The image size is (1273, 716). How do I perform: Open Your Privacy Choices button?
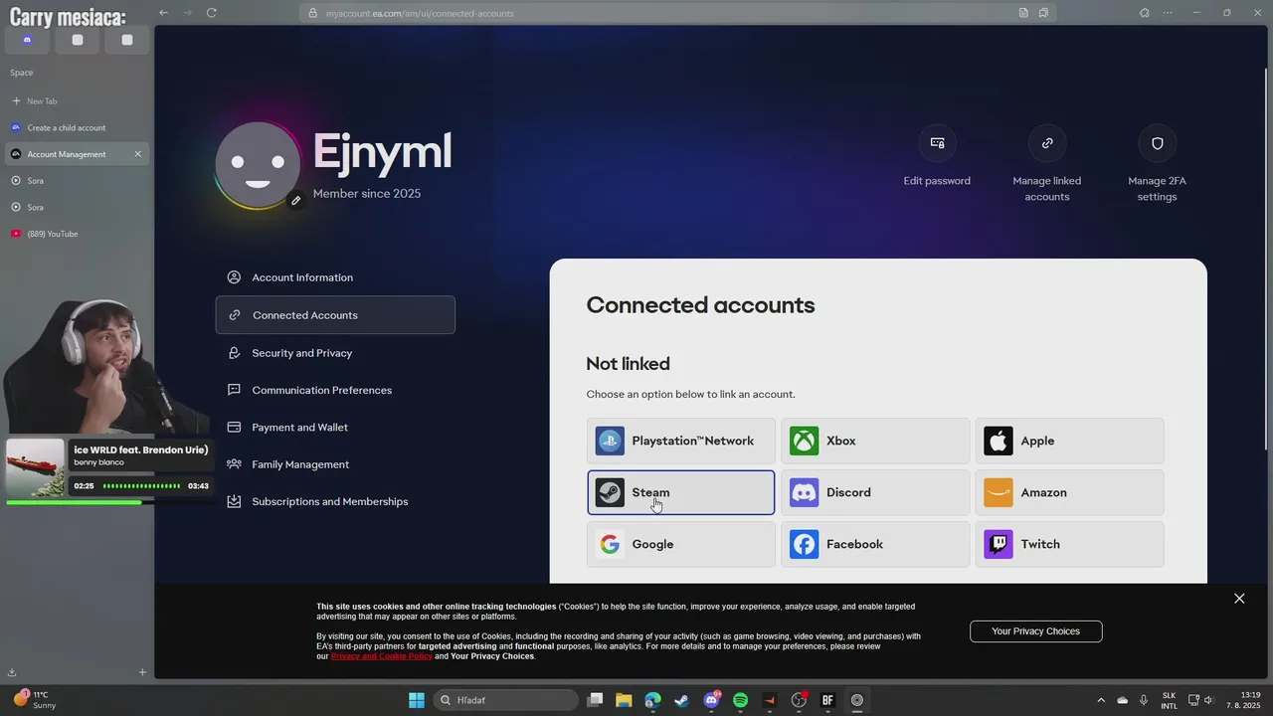pyautogui.click(x=1035, y=631)
